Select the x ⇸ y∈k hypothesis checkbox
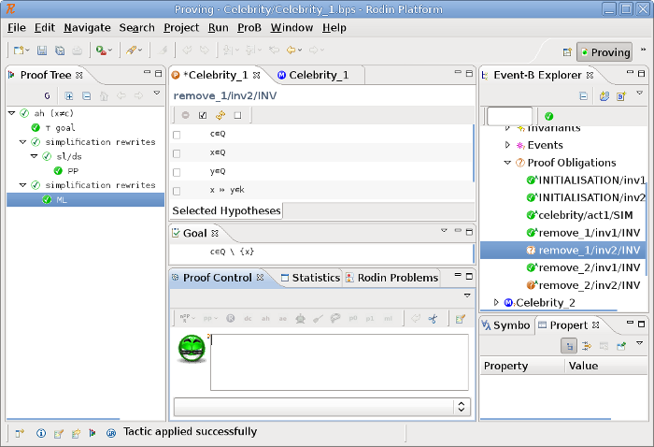The height and width of the screenshot is (447, 654). click(177, 191)
